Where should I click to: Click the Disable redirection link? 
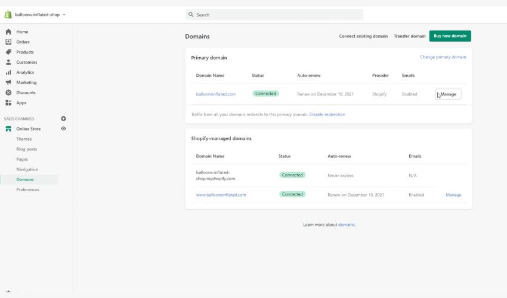[327, 114]
